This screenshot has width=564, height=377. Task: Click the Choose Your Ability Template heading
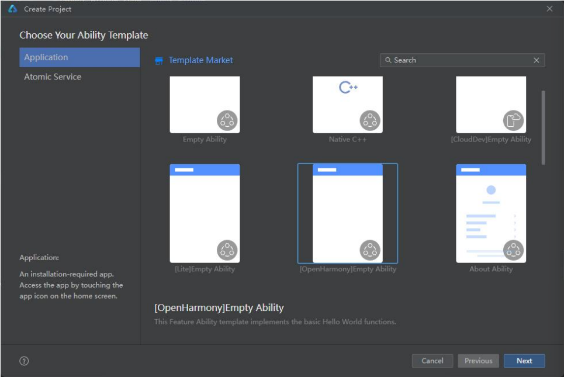click(x=84, y=35)
